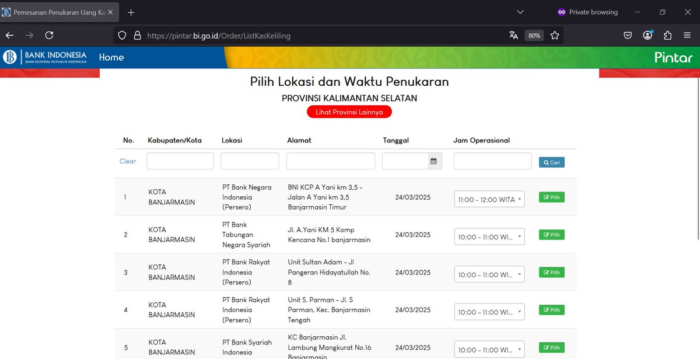Image resolution: width=700 pixels, height=359 pixels.
Task: Click Pilih for Unit Sultan Adam row
Action: (552, 272)
